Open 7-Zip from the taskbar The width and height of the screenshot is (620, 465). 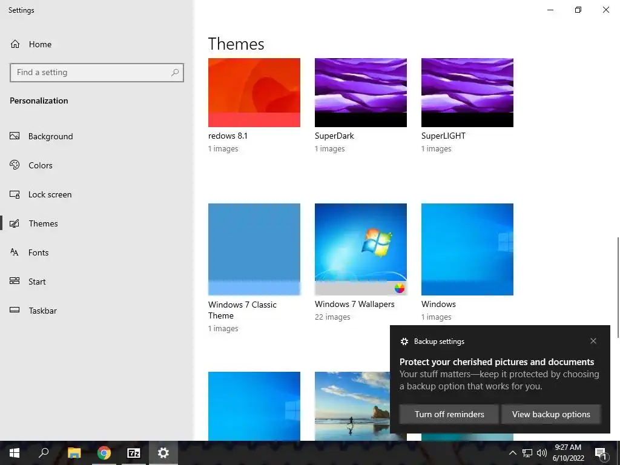pyautogui.click(x=134, y=453)
